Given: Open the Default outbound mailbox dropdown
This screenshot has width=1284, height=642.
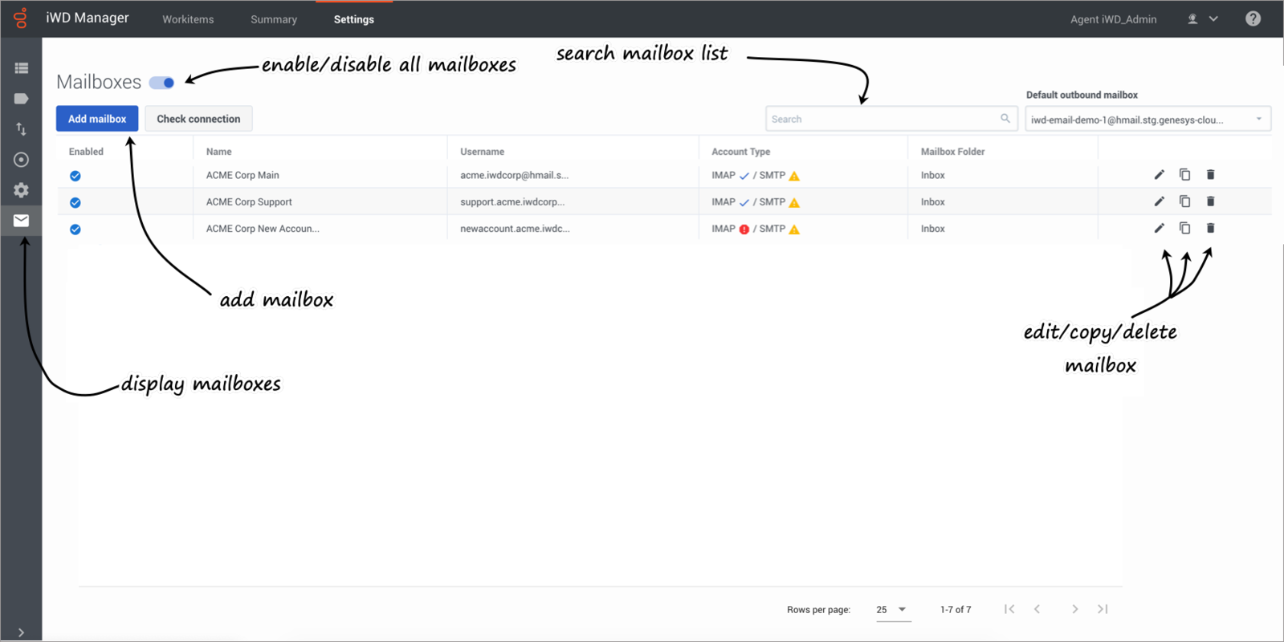Looking at the screenshot, I should click(x=1147, y=120).
